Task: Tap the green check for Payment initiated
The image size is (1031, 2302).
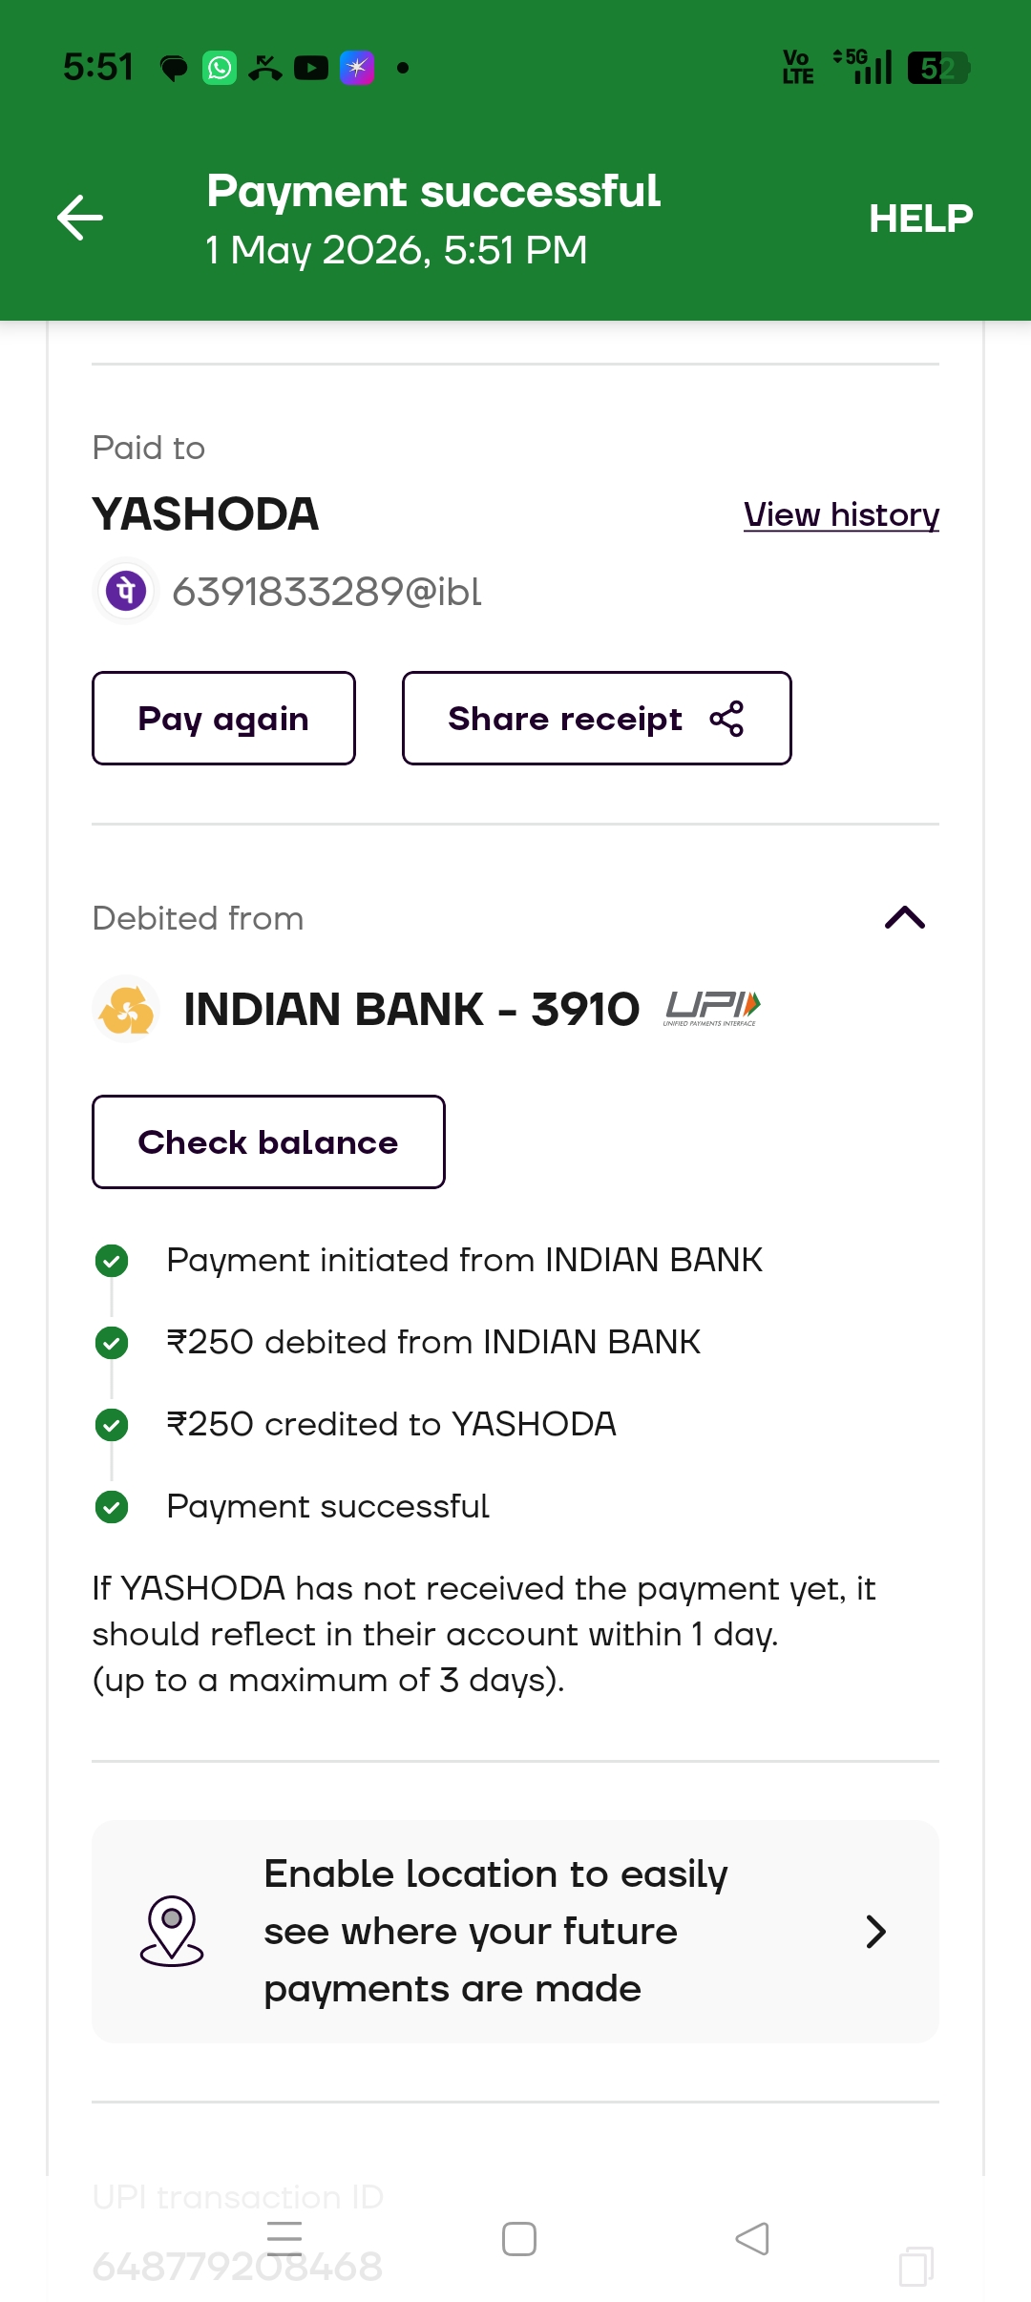Action: [x=112, y=1261]
